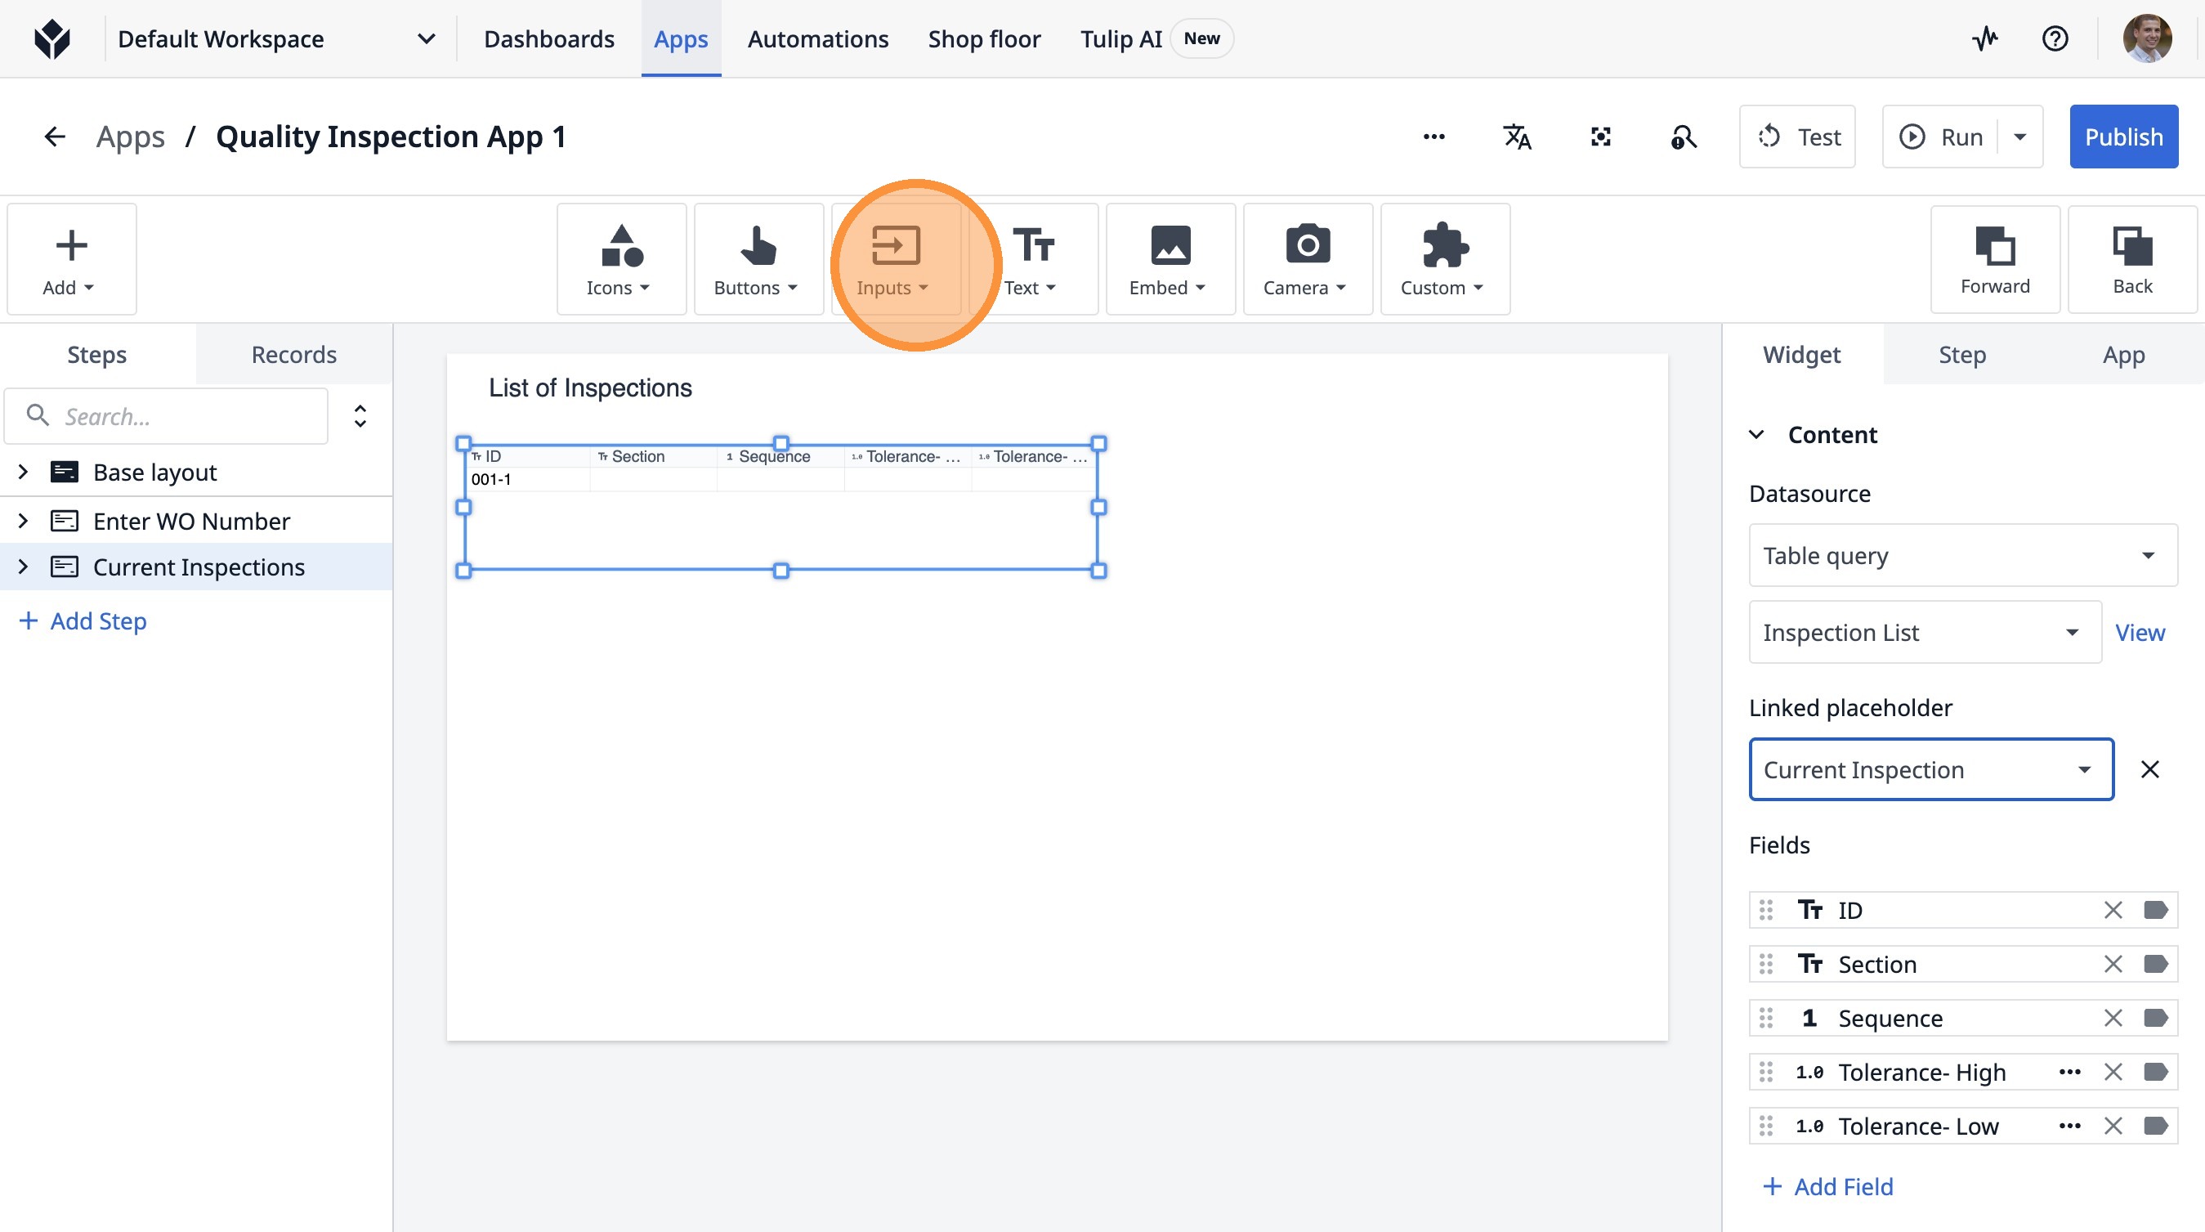Open the Embed widget menu
Viewport: 2205px width, 1232px height.
click(1170, 259)
